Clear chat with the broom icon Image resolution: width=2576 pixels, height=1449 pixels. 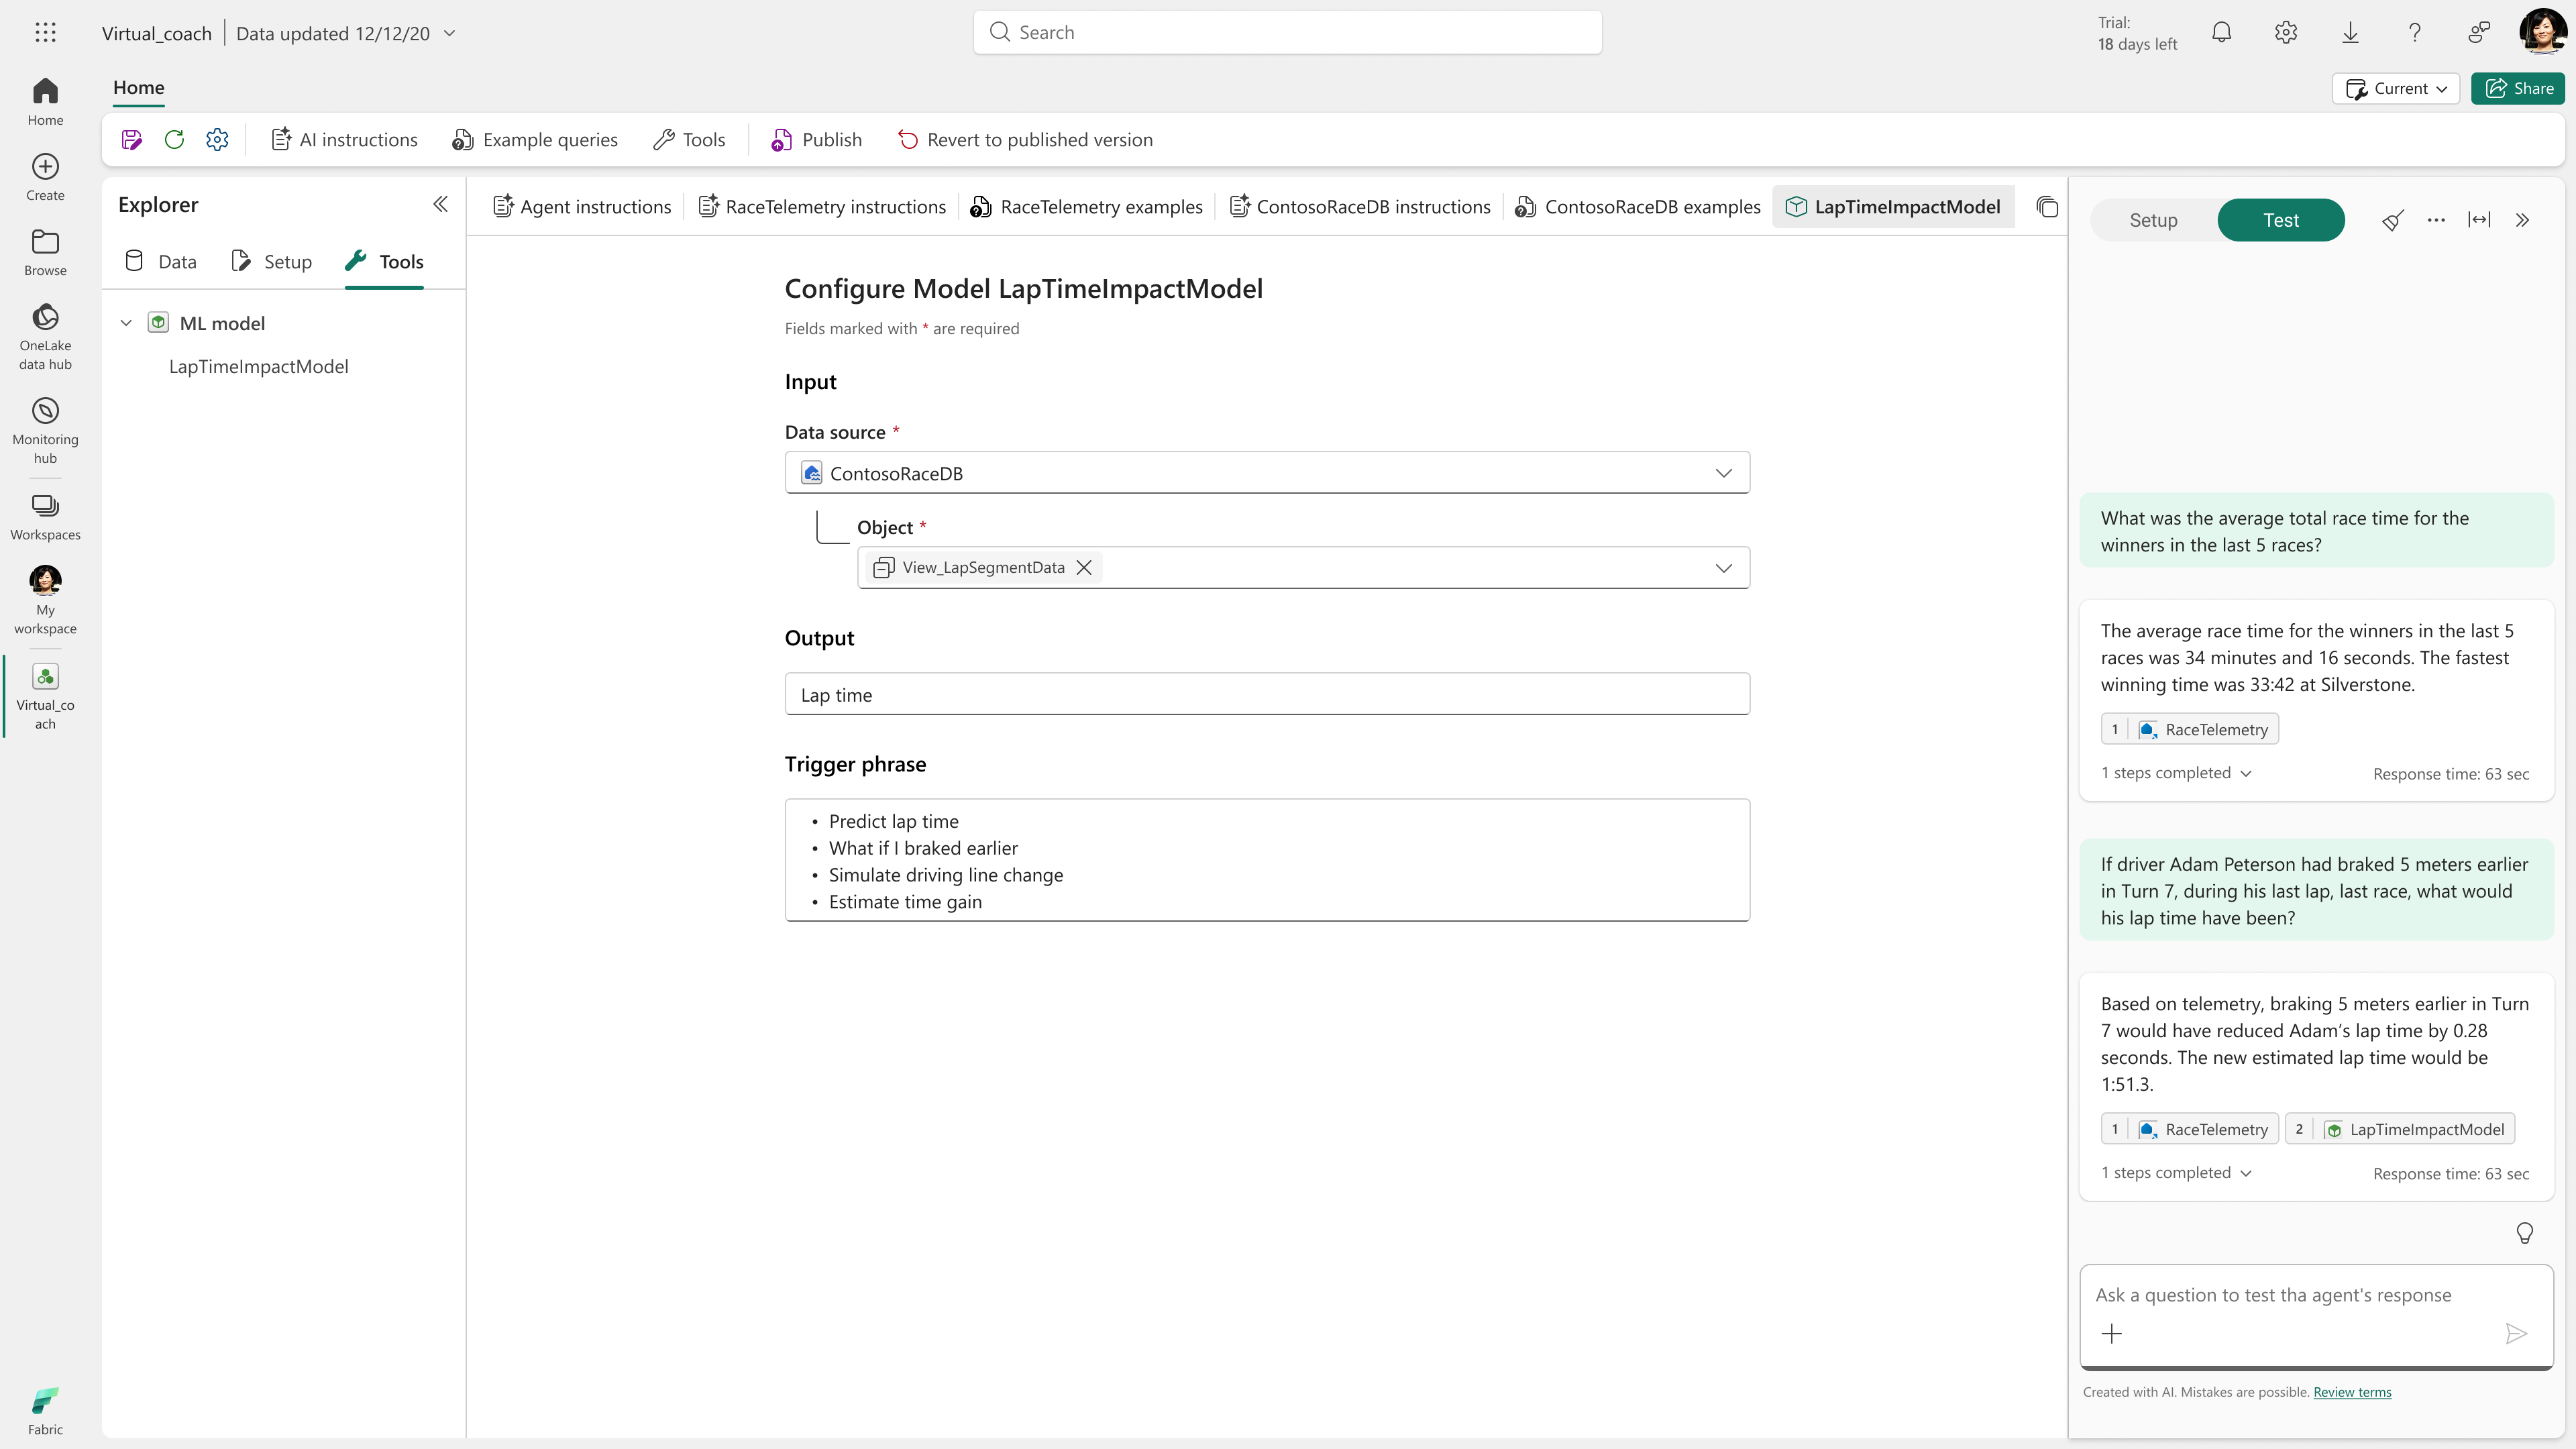(x=2392, y=220)
